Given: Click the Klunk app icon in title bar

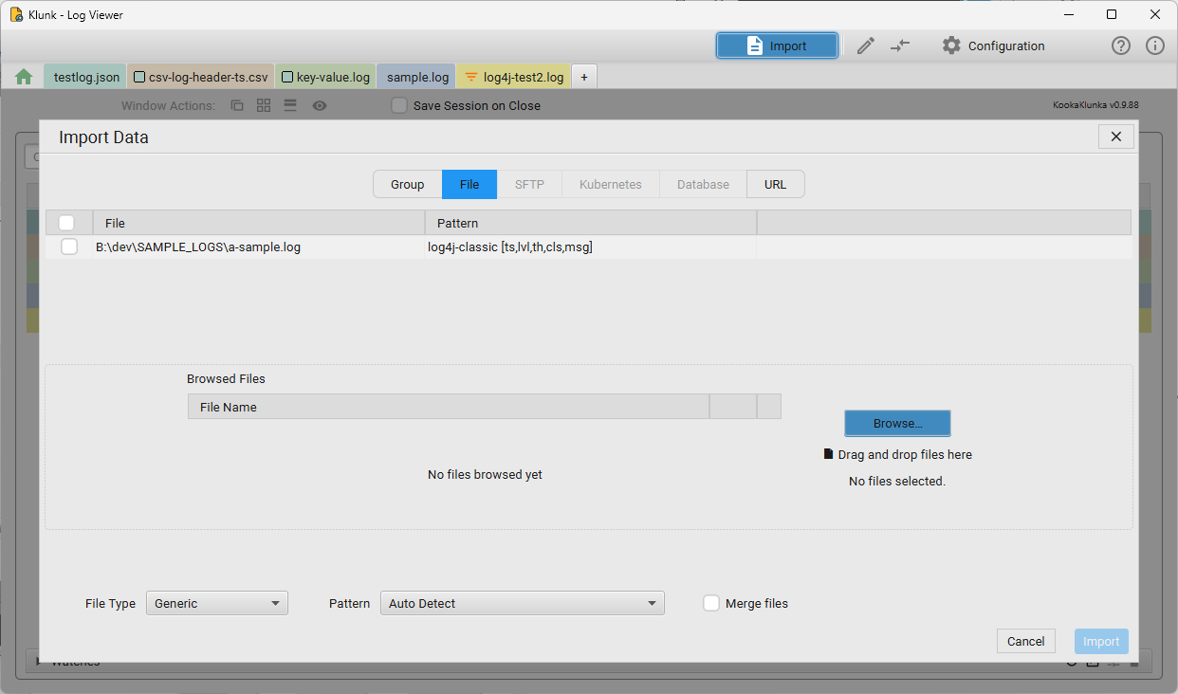Looking at the screenshot, I should [17, 14].
